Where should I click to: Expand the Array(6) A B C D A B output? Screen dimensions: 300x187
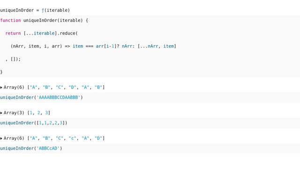[1, 87]
